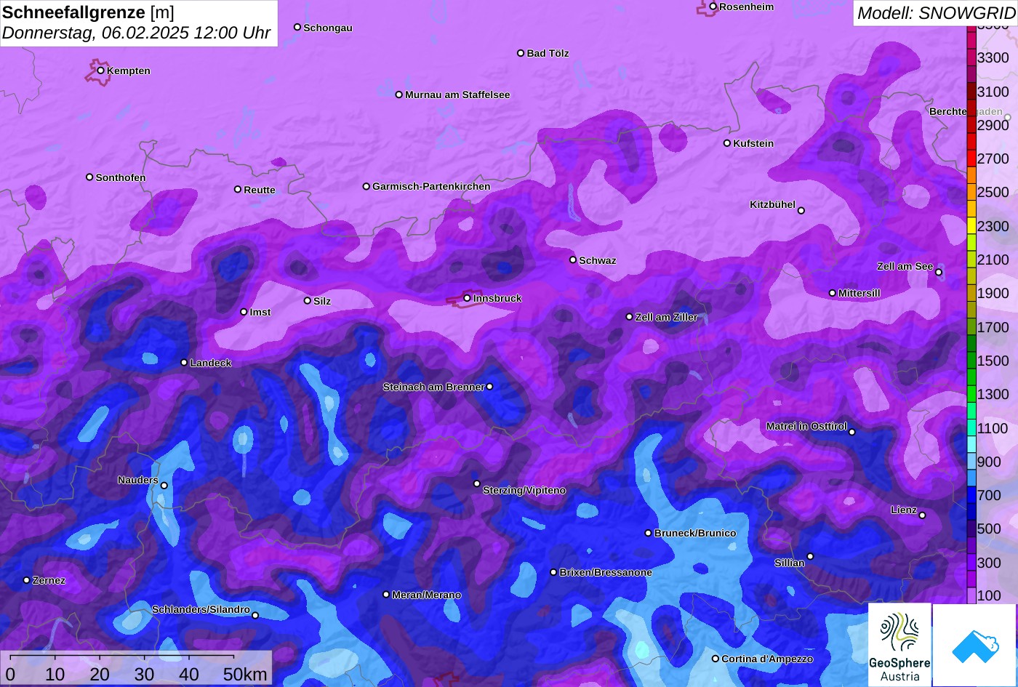
Task: Select the Kufstein location dot
Action: [726, 143]
